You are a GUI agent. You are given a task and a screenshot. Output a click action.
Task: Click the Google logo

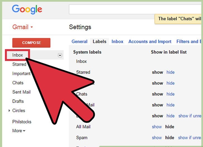pyautogui.click(x=27, y=9)
